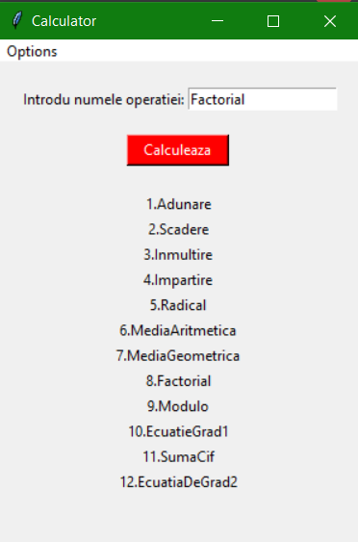Close the Calculator window
Image resolution: width=358 pixels, height=542 pixels.
click(x=330, y=21)
